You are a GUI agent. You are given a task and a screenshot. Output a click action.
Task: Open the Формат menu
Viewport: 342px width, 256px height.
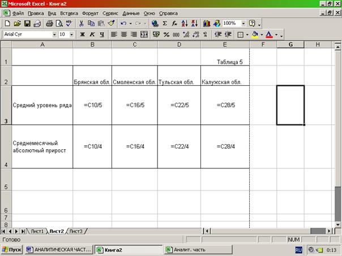coord(90,12)
